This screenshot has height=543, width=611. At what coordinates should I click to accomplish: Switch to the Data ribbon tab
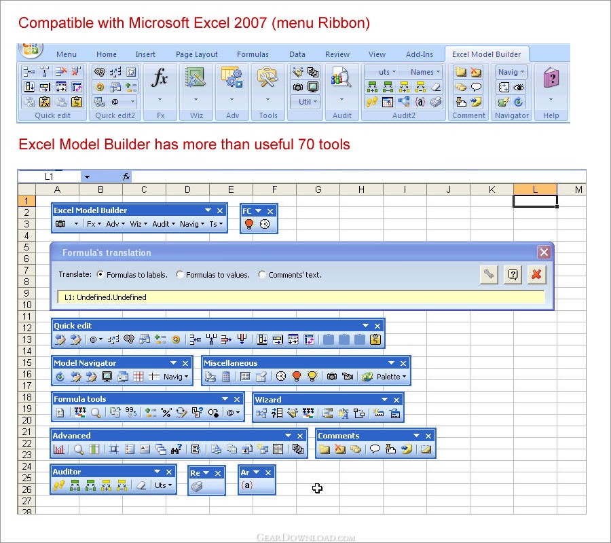point(297,54)
